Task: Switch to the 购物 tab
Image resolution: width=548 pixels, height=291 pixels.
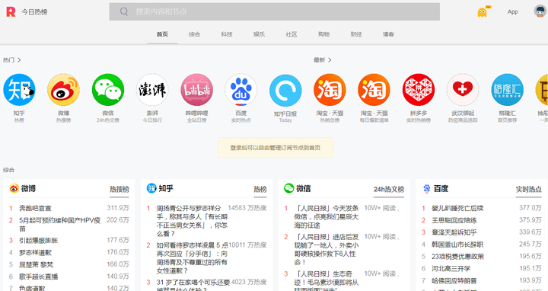Action: pos(323,34)
